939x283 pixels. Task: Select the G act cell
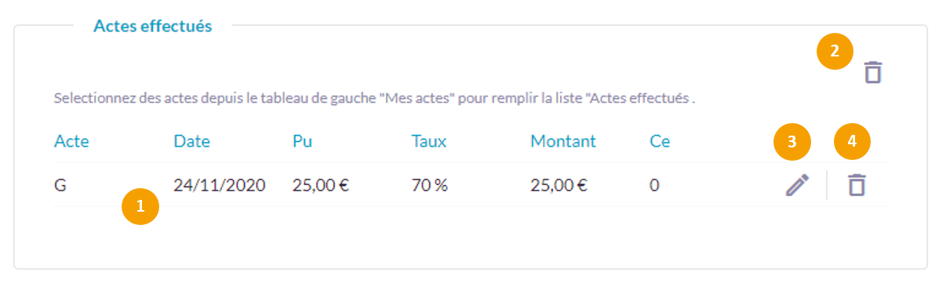click(60, 185)
